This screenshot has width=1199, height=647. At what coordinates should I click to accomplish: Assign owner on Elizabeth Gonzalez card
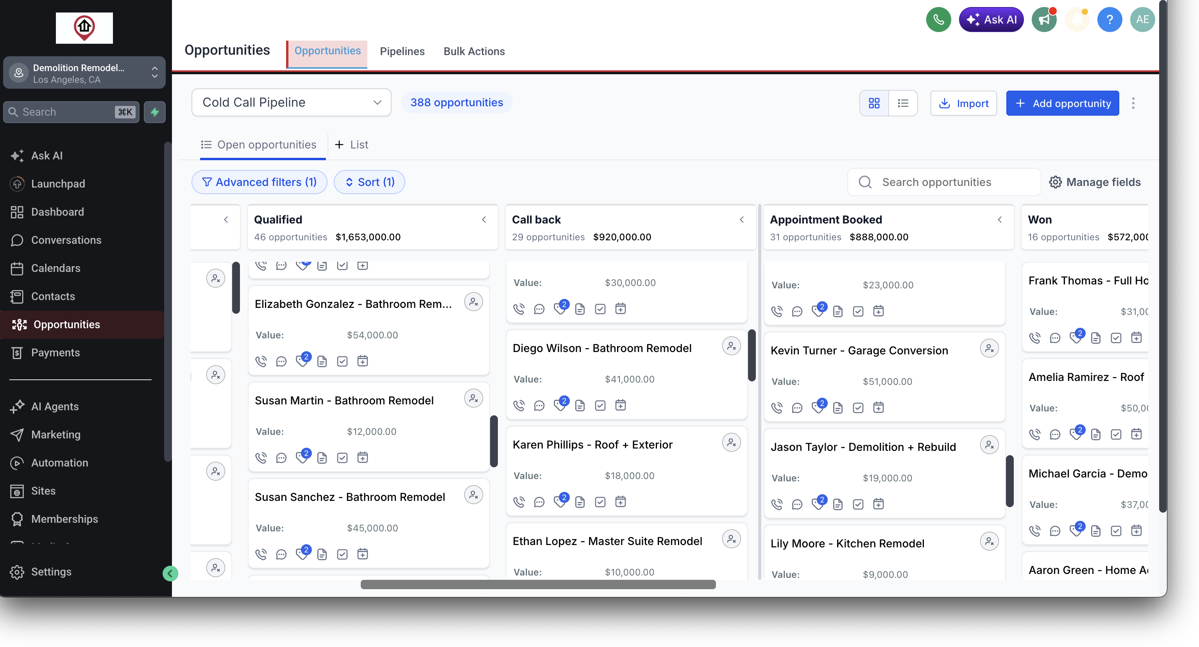pyautogui.click(x=473, y=302)
